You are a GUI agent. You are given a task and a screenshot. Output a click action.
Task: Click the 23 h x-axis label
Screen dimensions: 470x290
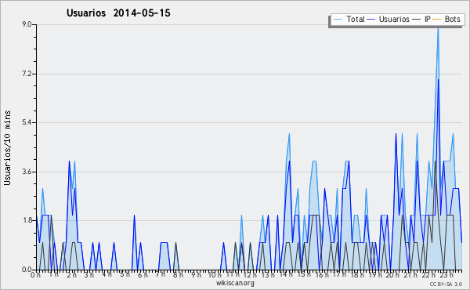tap(446, 275)
